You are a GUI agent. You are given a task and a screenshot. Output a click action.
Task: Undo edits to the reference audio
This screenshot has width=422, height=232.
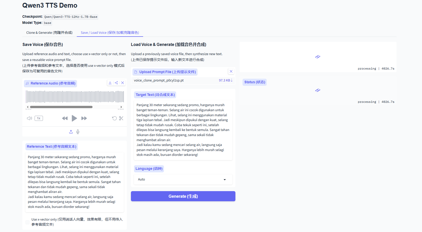coord(114,118)
